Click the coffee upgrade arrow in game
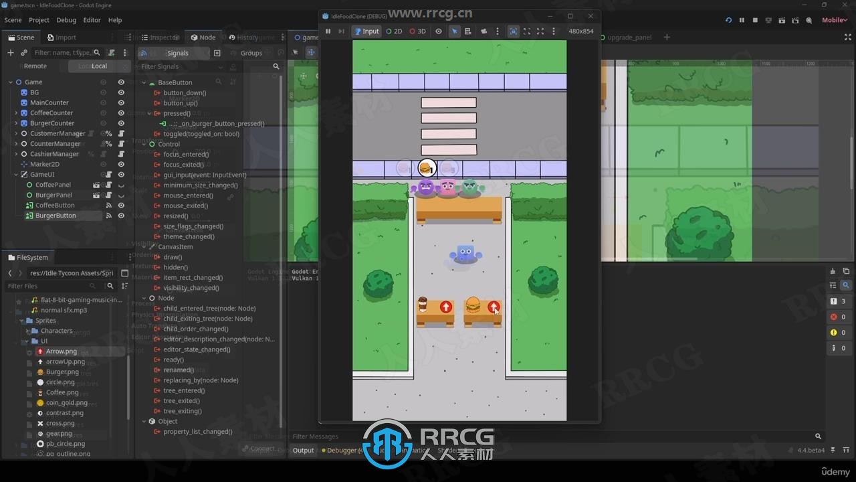 click(x=446, y=307)
